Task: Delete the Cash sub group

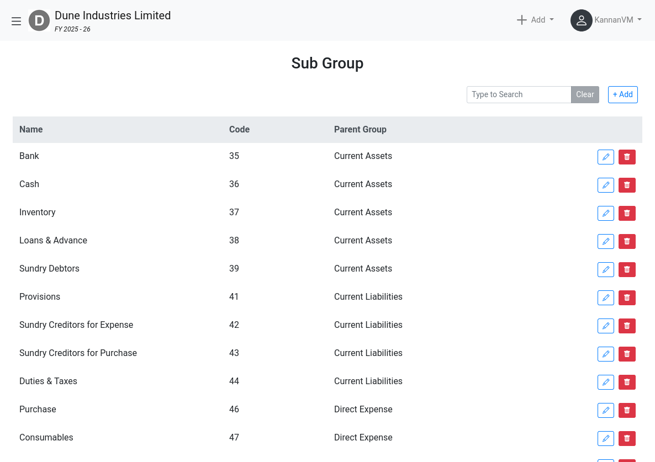Action: pos(627,185)
